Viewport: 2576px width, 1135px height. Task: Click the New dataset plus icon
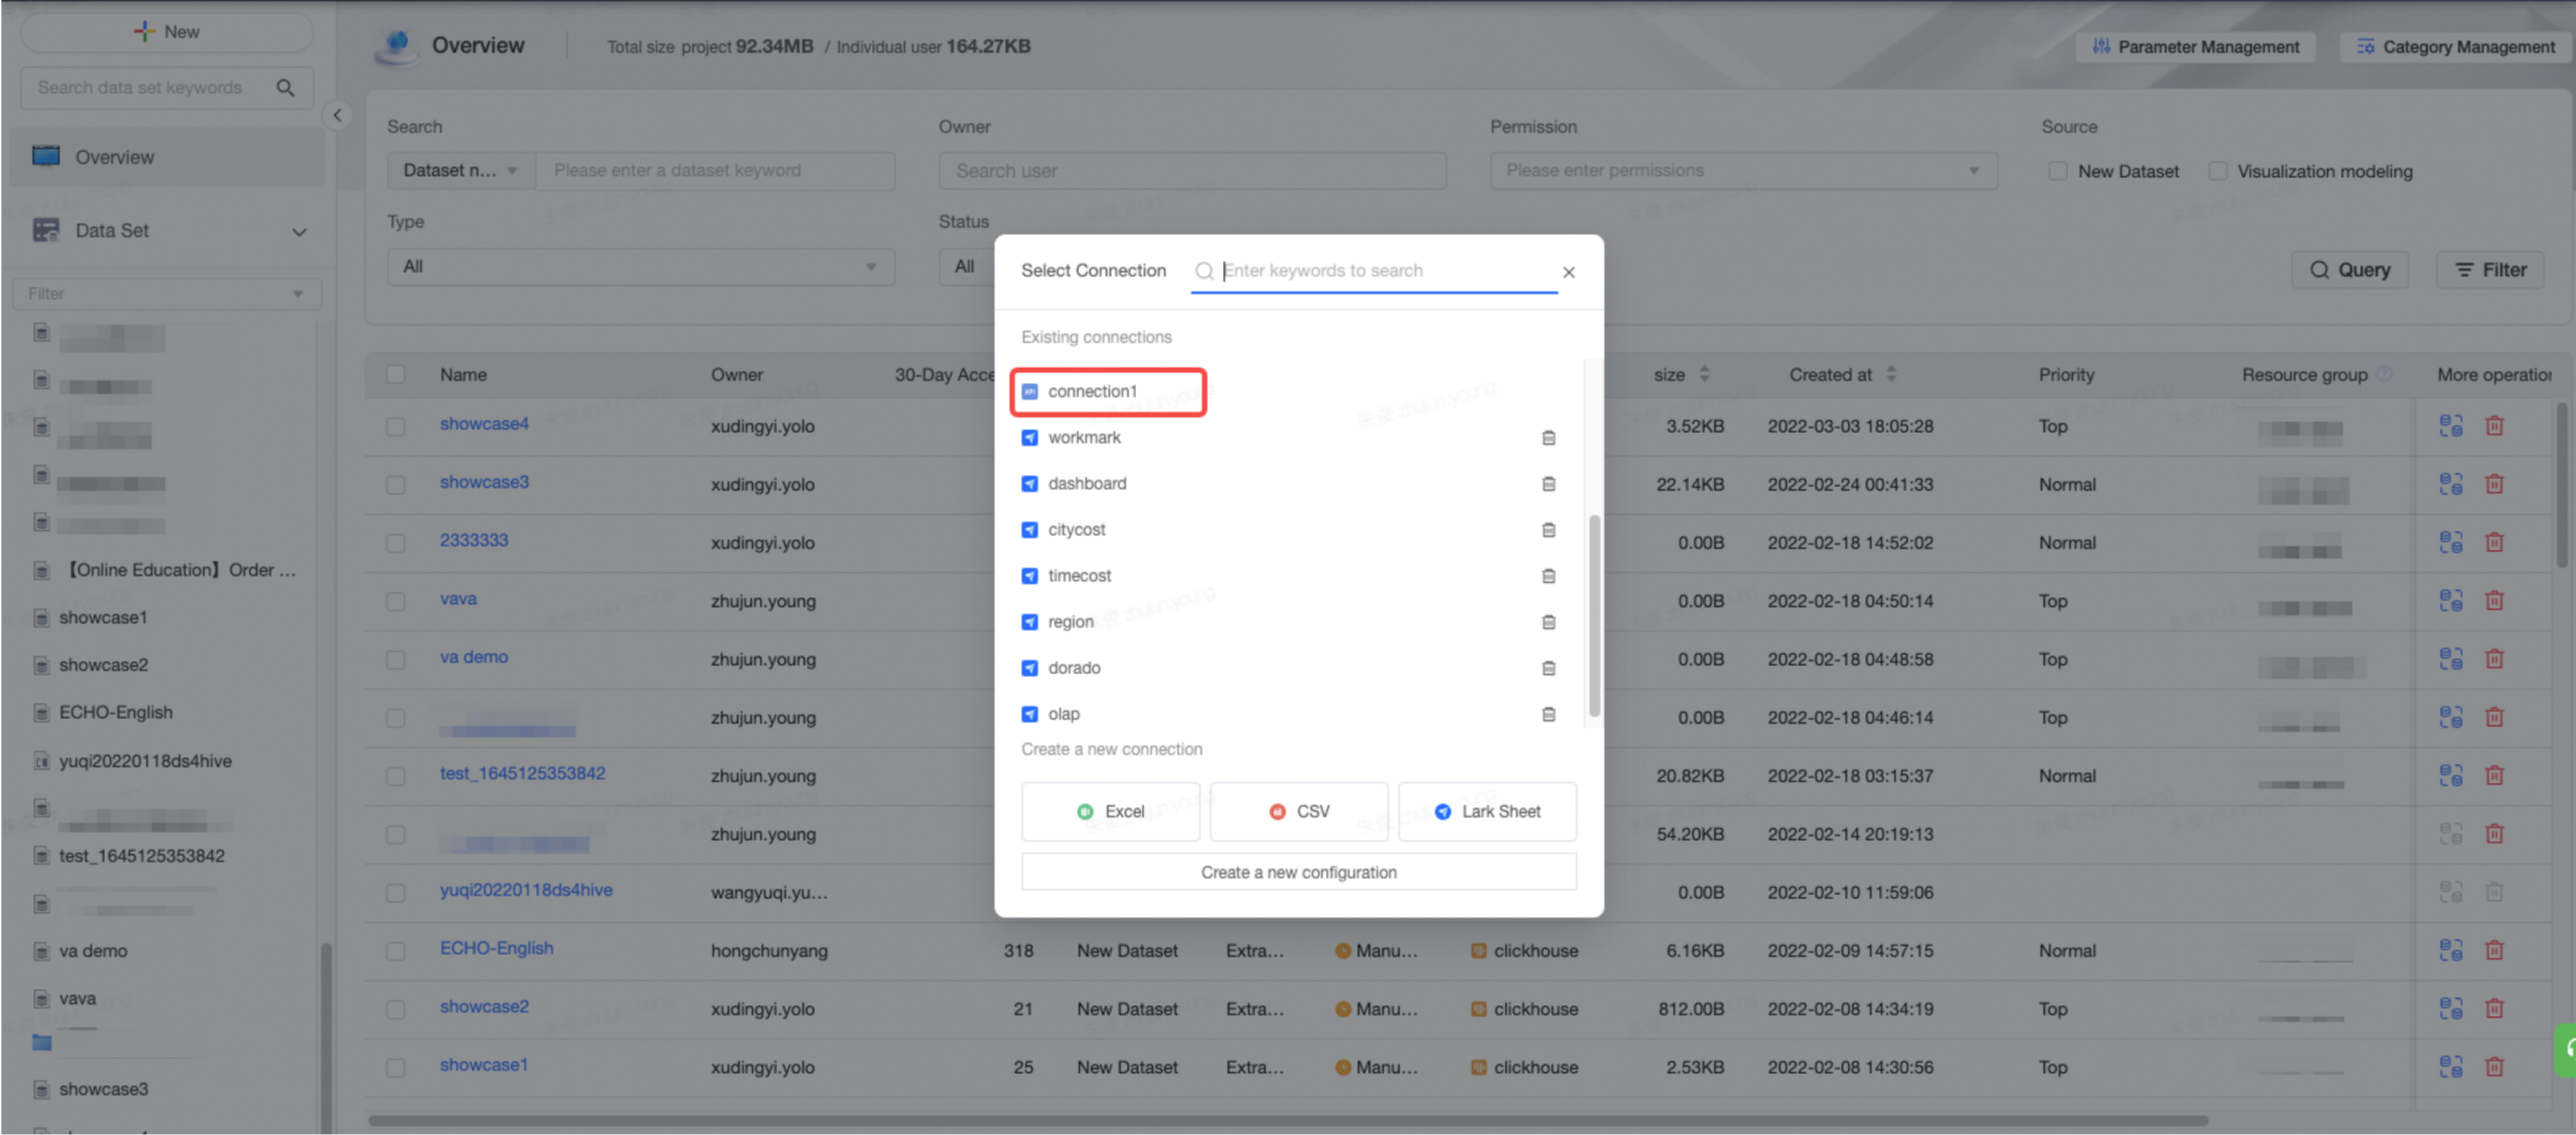click(144, 31)
